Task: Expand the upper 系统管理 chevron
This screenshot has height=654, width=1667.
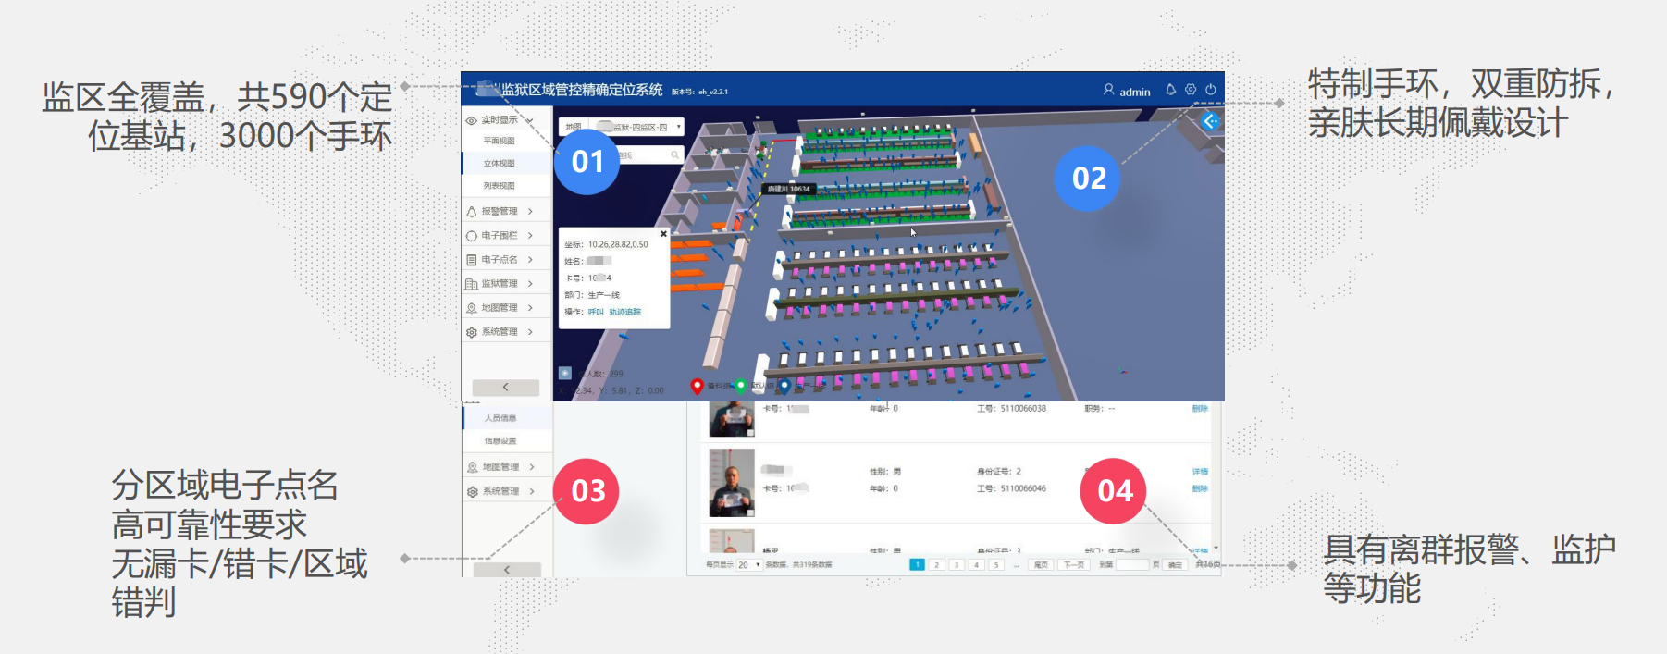Action: click(x=530, y=332)
